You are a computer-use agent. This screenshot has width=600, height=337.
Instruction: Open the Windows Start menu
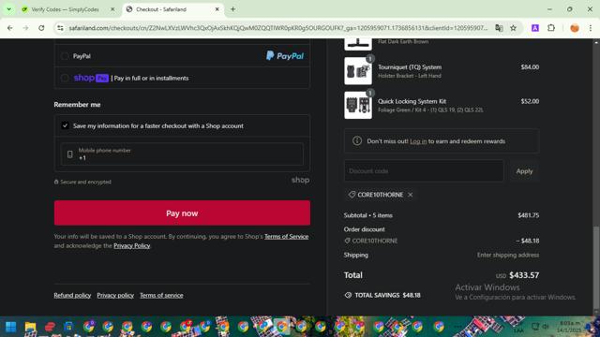coord(10,327)
